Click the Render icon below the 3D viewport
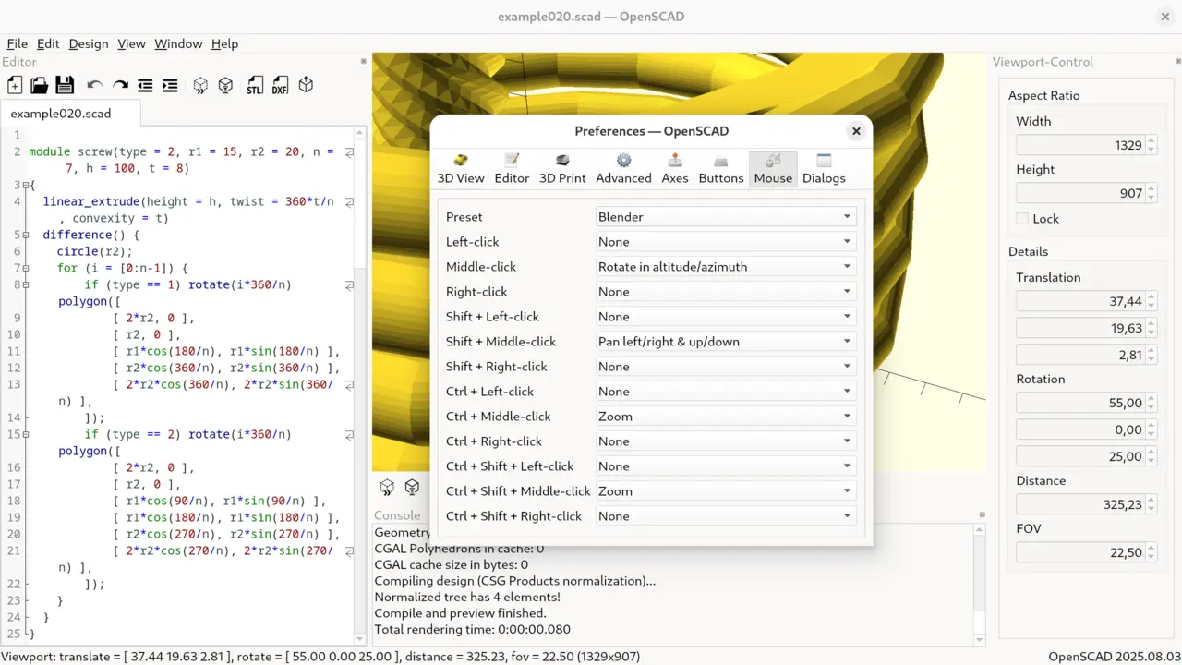 [413, 487]
